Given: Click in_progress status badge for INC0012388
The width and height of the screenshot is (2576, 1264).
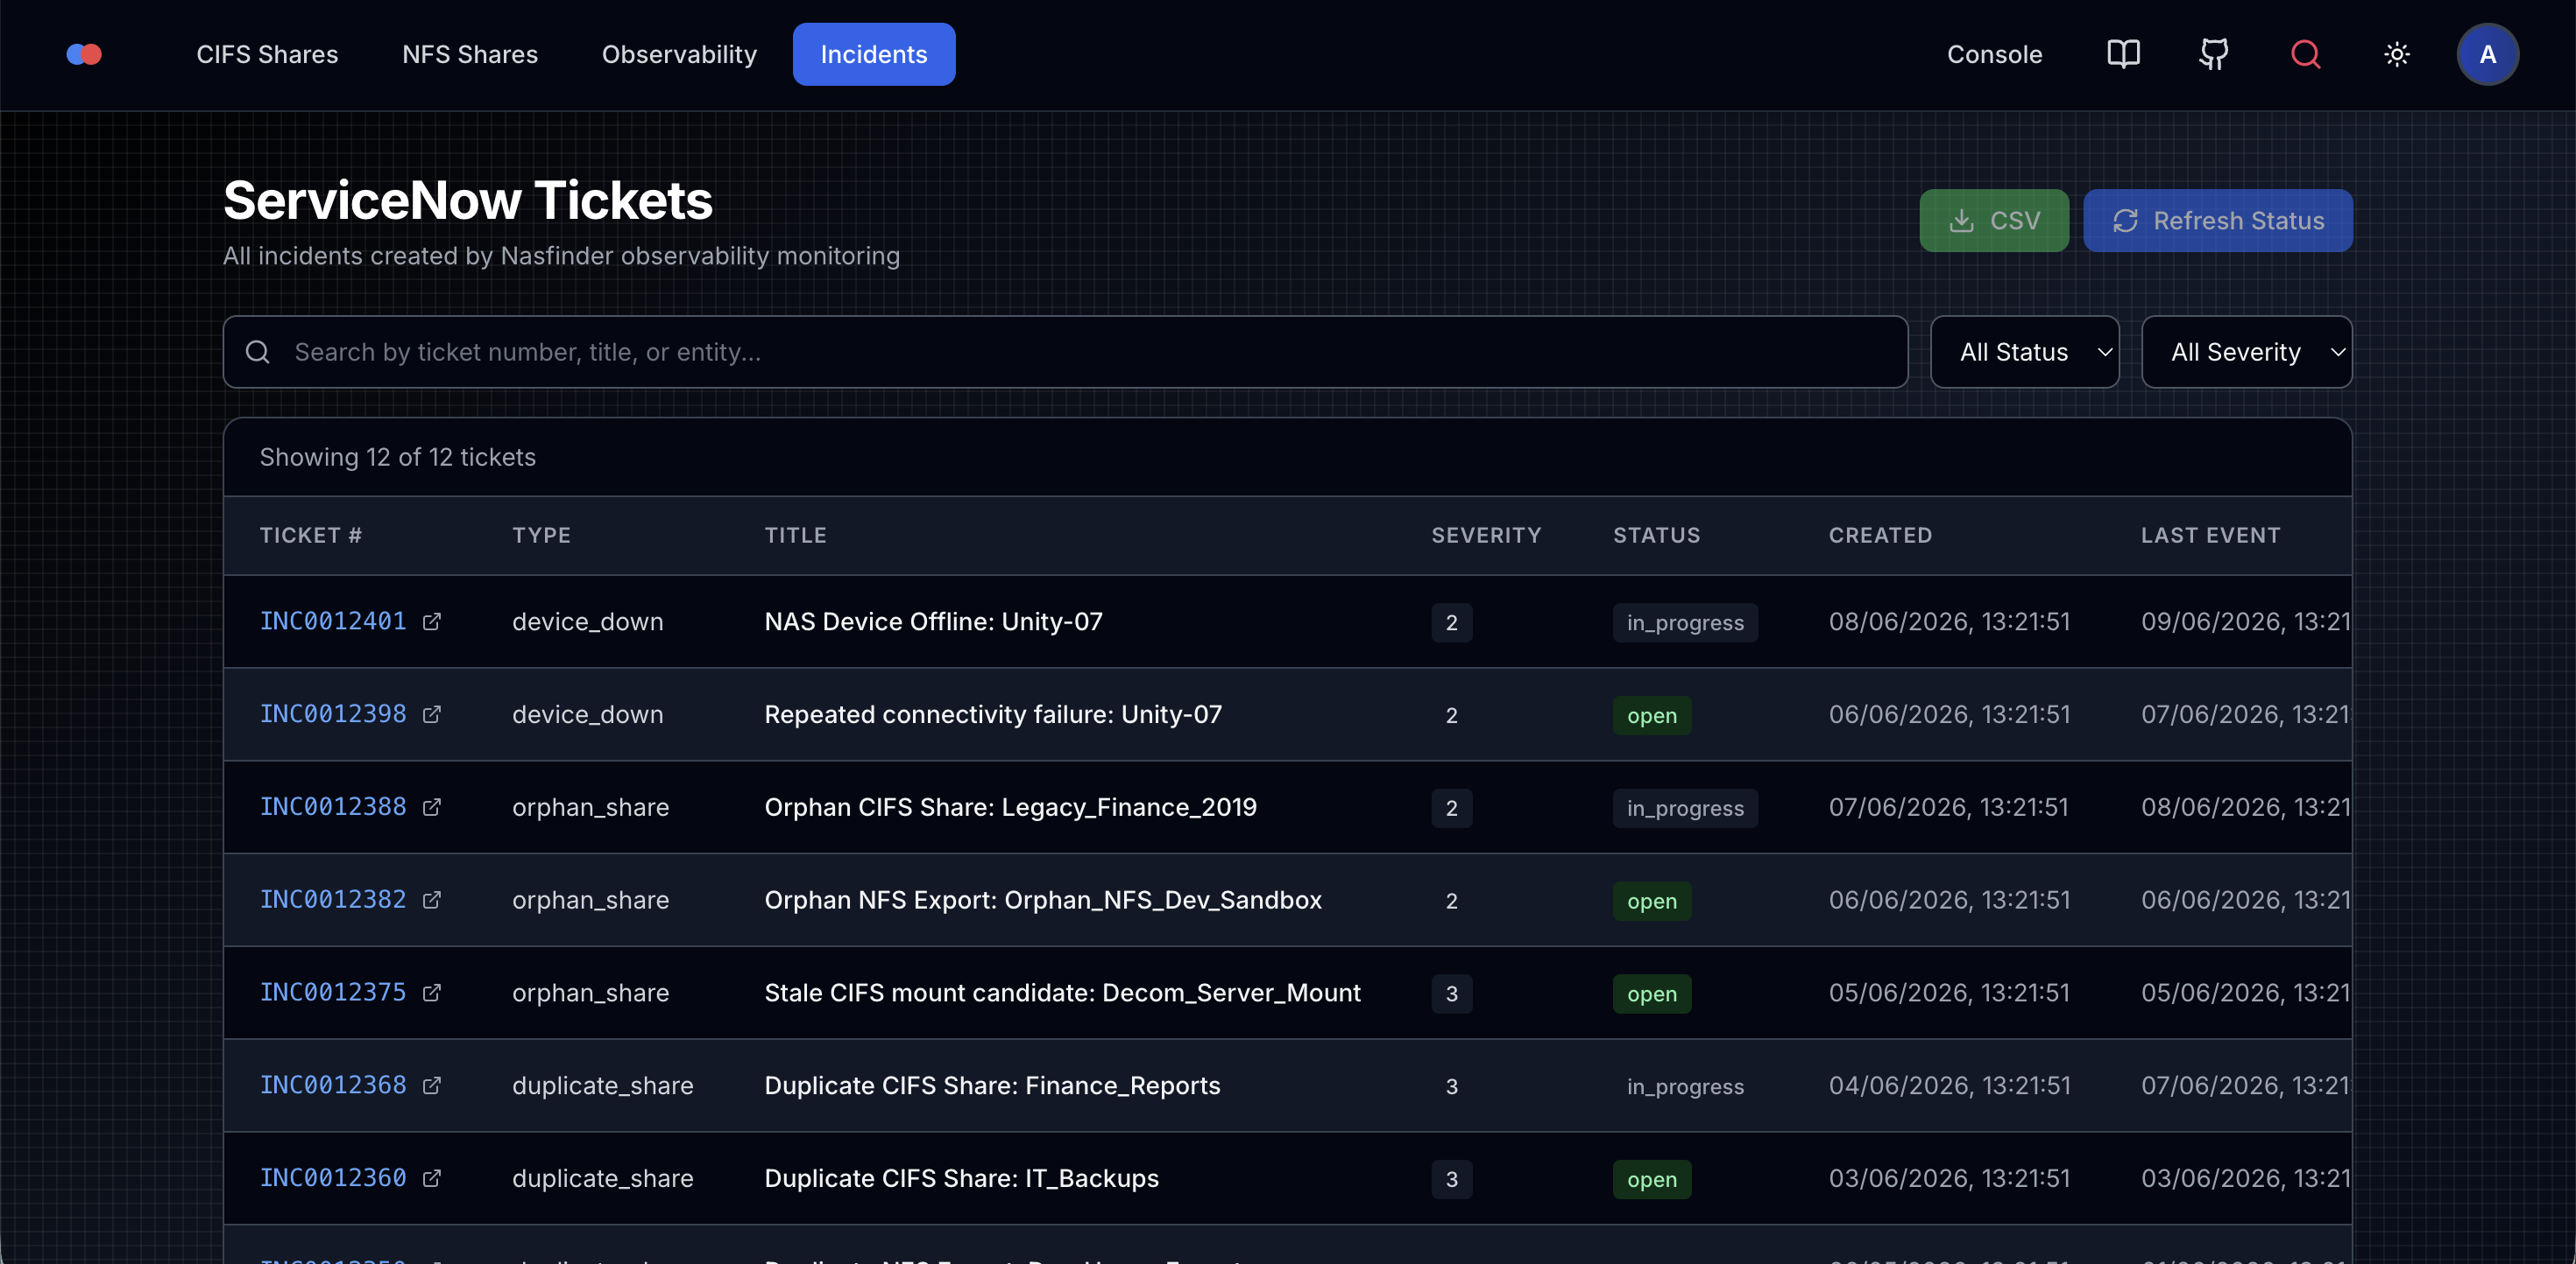Looking at the screenshot, I should pos(1685,808).
